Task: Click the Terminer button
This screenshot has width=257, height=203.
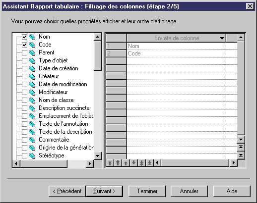Action: 147,191
